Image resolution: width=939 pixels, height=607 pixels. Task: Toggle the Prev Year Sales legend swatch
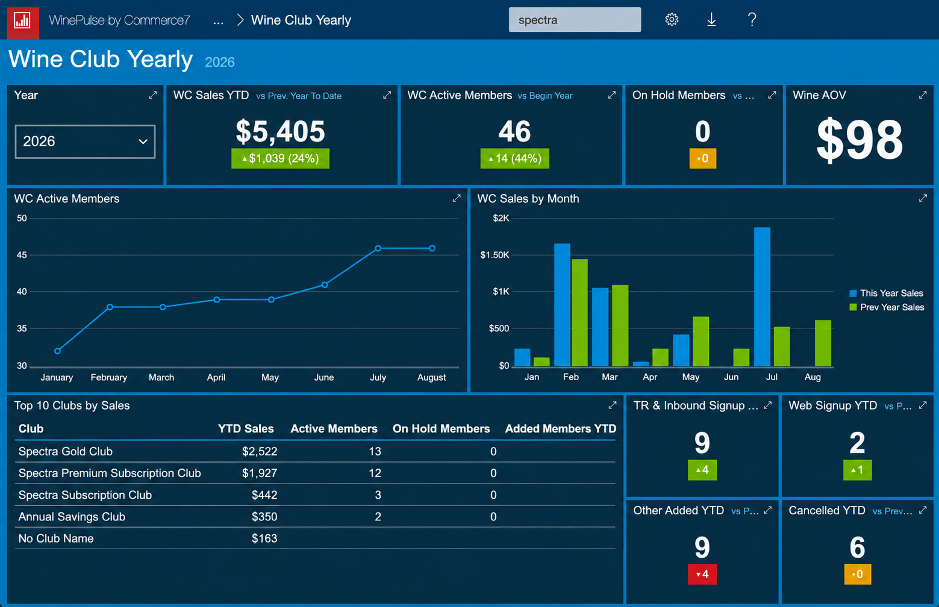(853, 307)
